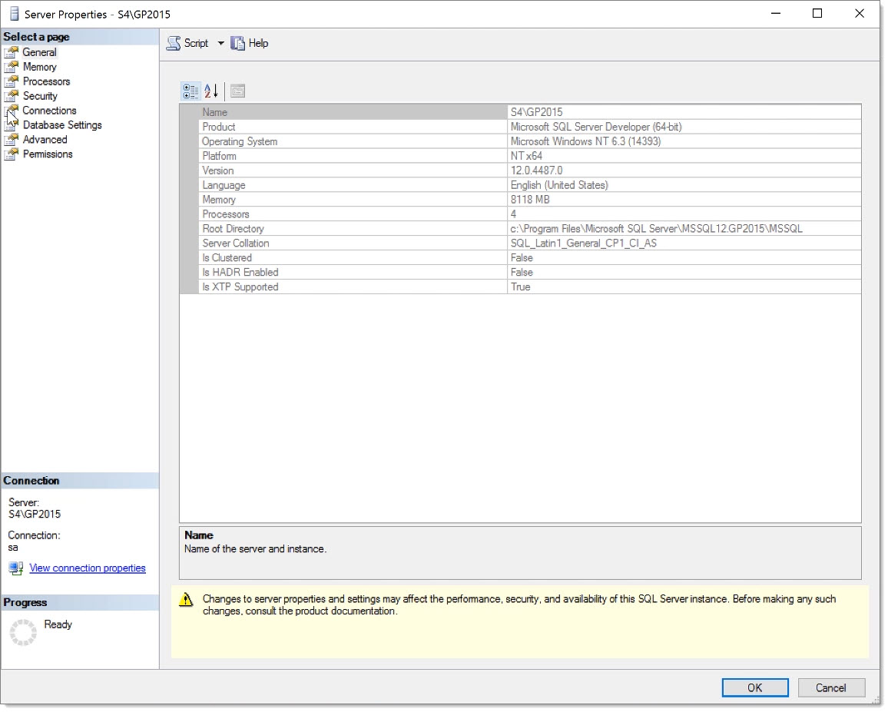
Task: Click the Memory page icon
Action: [x=12, y=67]
